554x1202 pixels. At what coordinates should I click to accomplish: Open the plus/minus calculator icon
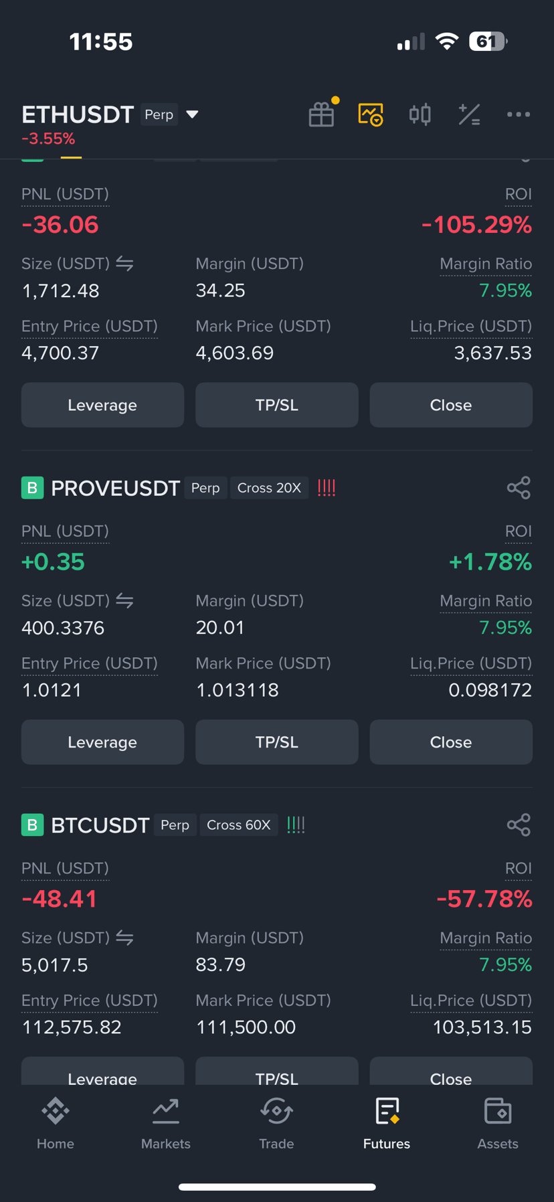pos(469,114)
